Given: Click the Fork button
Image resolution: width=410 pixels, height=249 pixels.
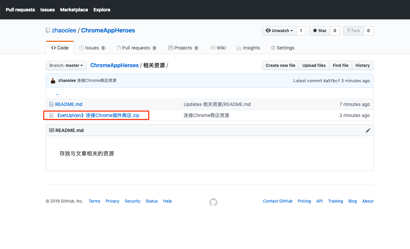Looking at the screenshot, I should coord(353,30).
